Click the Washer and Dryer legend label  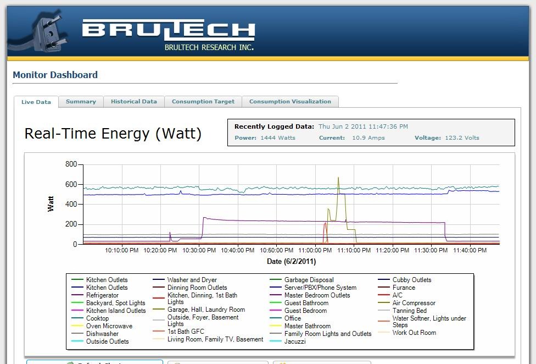coord(192,280)
